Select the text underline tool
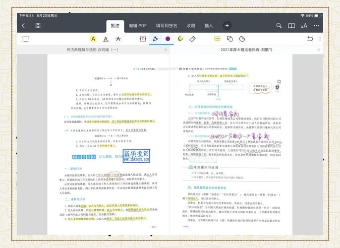The width and height of the screenshot is (340, 248). tap(106, 39)
